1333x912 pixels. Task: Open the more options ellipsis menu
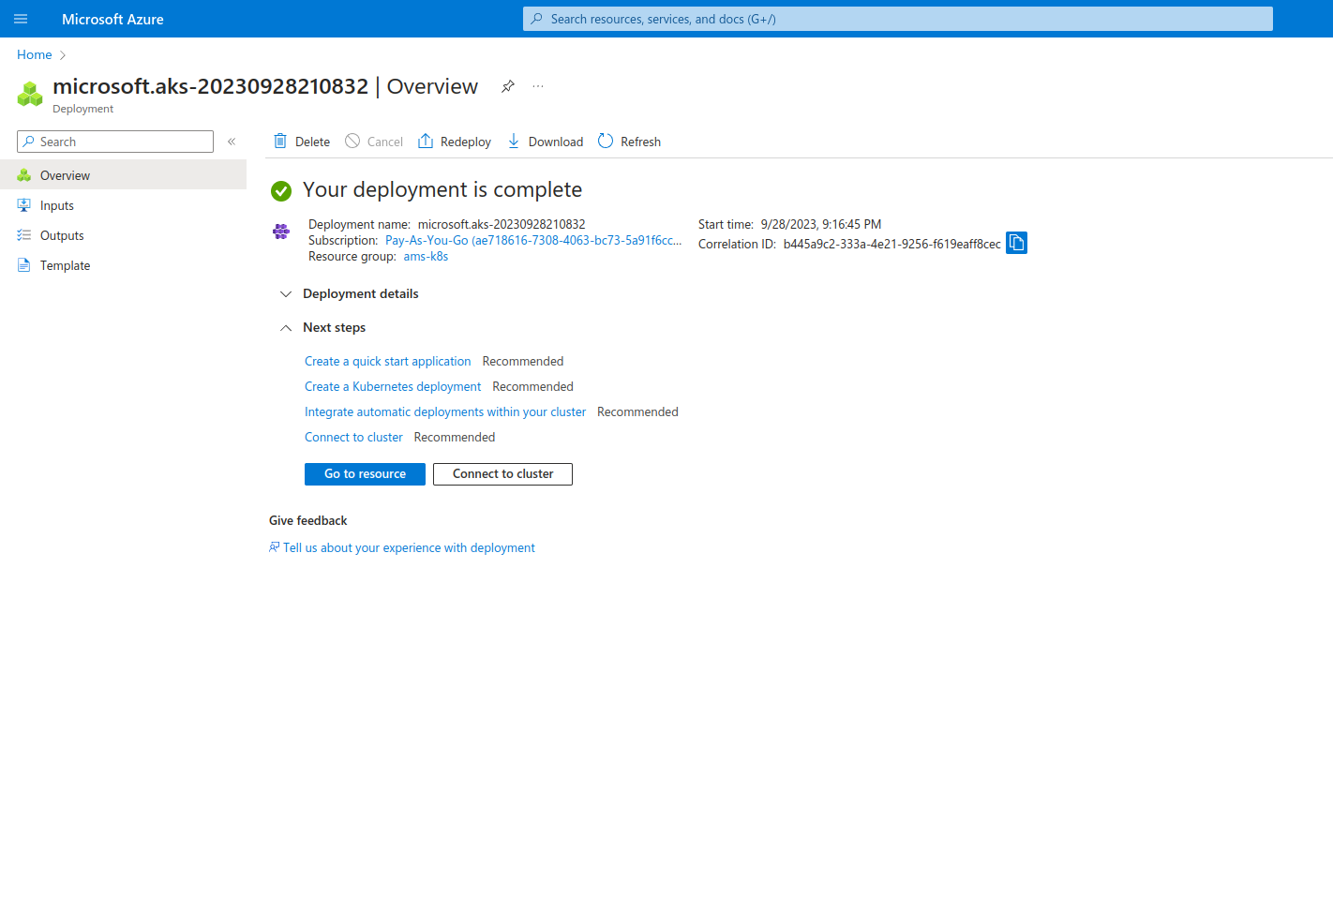tap(538, 86)
